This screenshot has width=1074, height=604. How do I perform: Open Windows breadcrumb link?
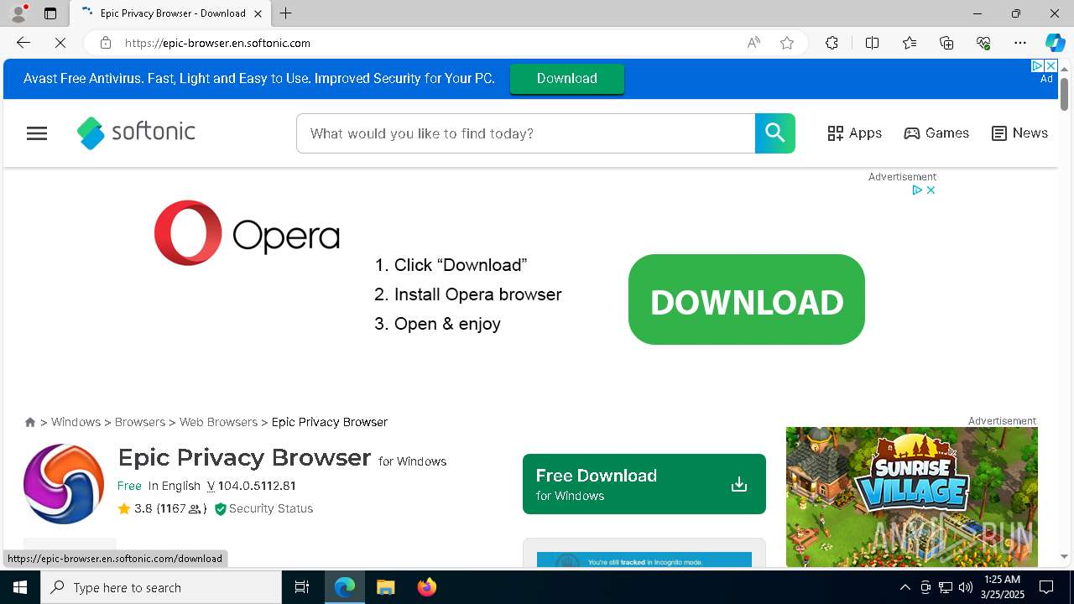coord(76,422)
